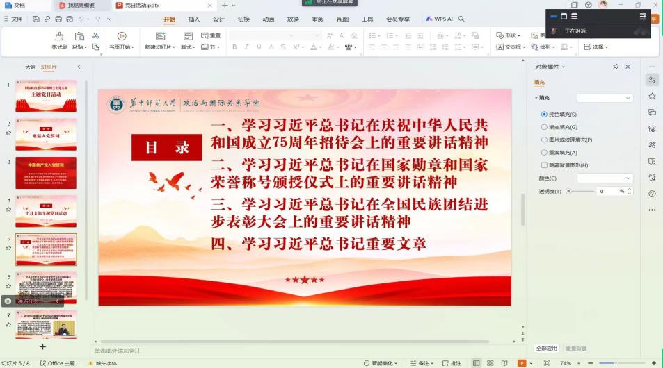Select the gradient fill (渐变填充) option

point(544,127)
